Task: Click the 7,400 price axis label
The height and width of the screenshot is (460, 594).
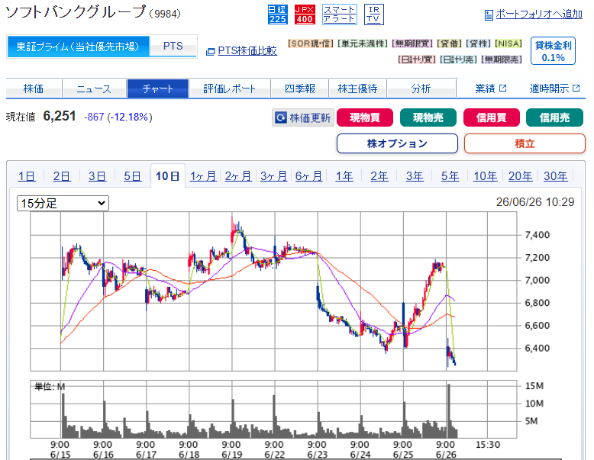Action: [538, 235]
